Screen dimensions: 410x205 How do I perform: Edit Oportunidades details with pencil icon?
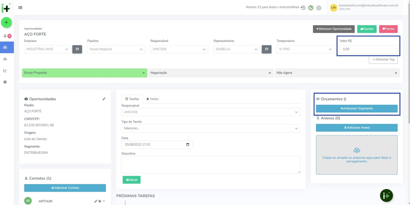coord(104,99)
